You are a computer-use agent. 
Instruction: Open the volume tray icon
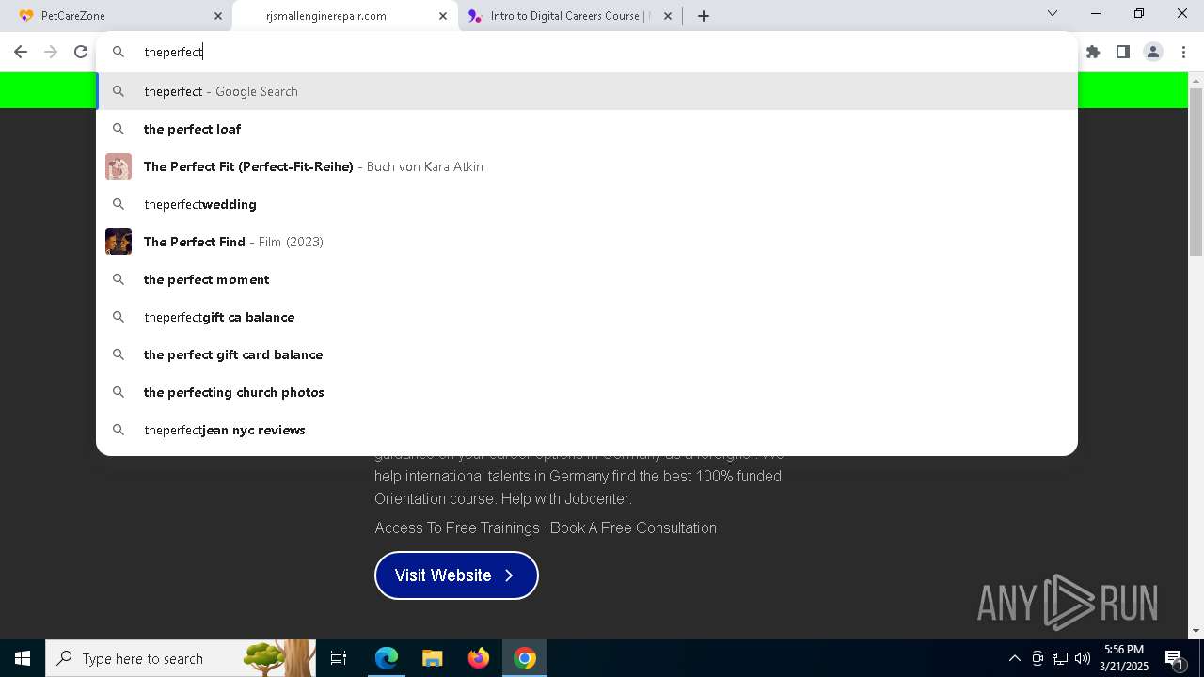tap(1083, 658)
